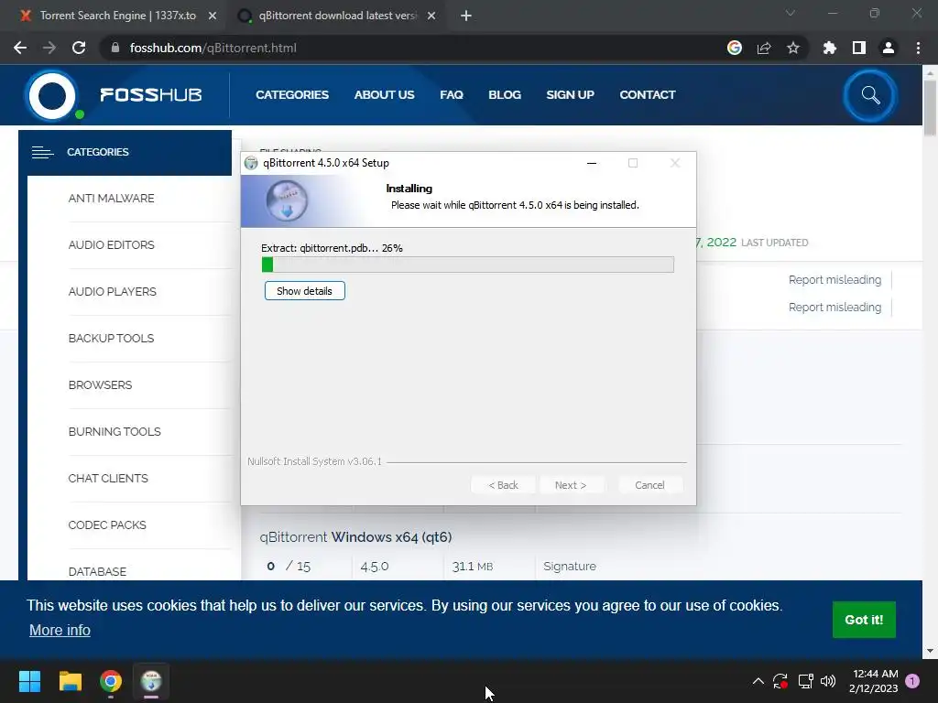Select CODEC PACKS category
The height and width of the screenshot is (703, 938).
[x=107, y=525]
